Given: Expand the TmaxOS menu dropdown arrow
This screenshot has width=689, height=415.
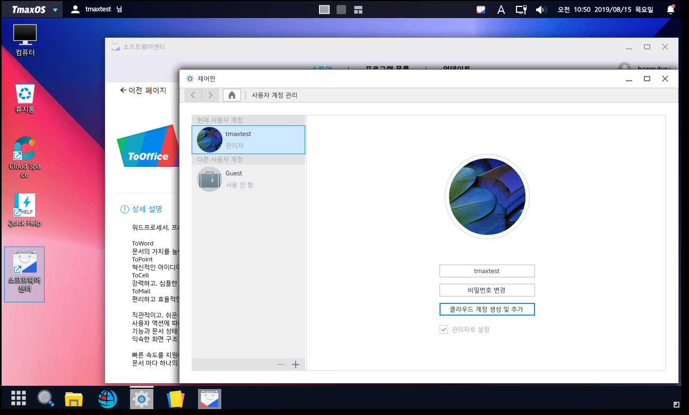Looking at the screenshot, I should [x=55, y=10].
